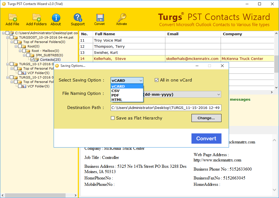Click the http://www.mckennatrx.com web address
This screenshot has width=279, height=198.
coord(217,160)
